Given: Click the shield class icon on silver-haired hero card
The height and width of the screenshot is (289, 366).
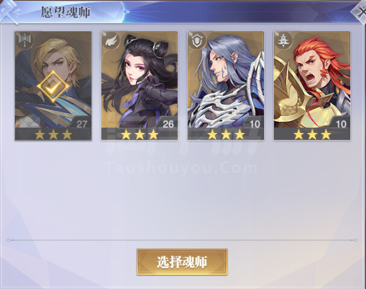Looking at the screenshot, I should coord(198,42).
